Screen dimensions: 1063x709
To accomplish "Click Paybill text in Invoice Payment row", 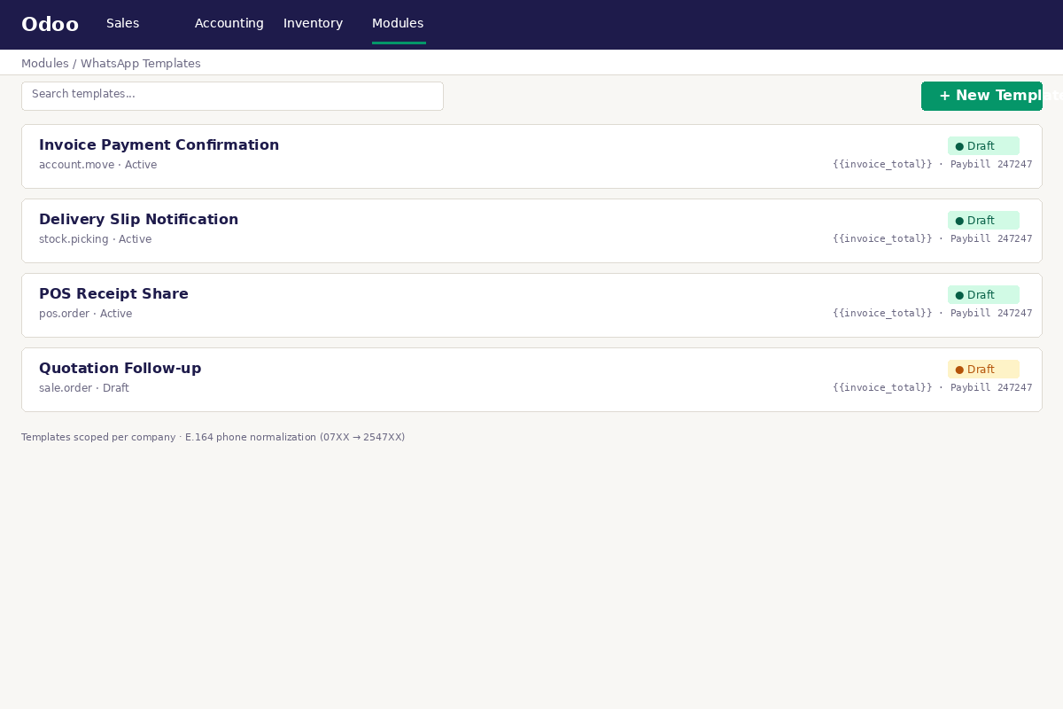I will point(991,165).
